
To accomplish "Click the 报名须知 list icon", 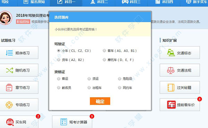I will [26, 2].
